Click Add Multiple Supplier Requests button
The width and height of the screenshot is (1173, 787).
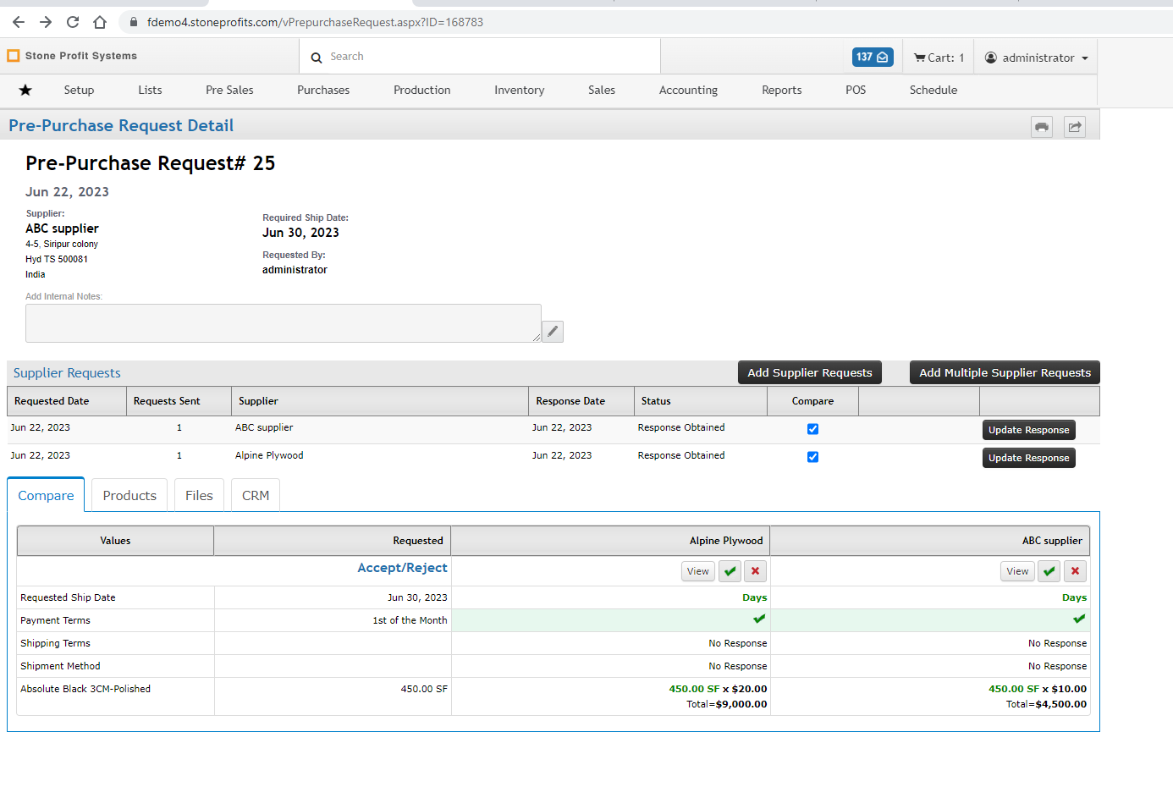coord(1005,372)
